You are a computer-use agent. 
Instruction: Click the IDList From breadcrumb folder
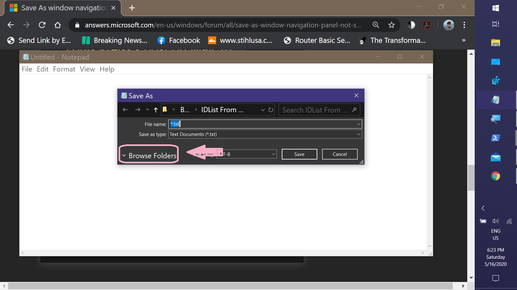pyautogui.click(x=222, y=110)
